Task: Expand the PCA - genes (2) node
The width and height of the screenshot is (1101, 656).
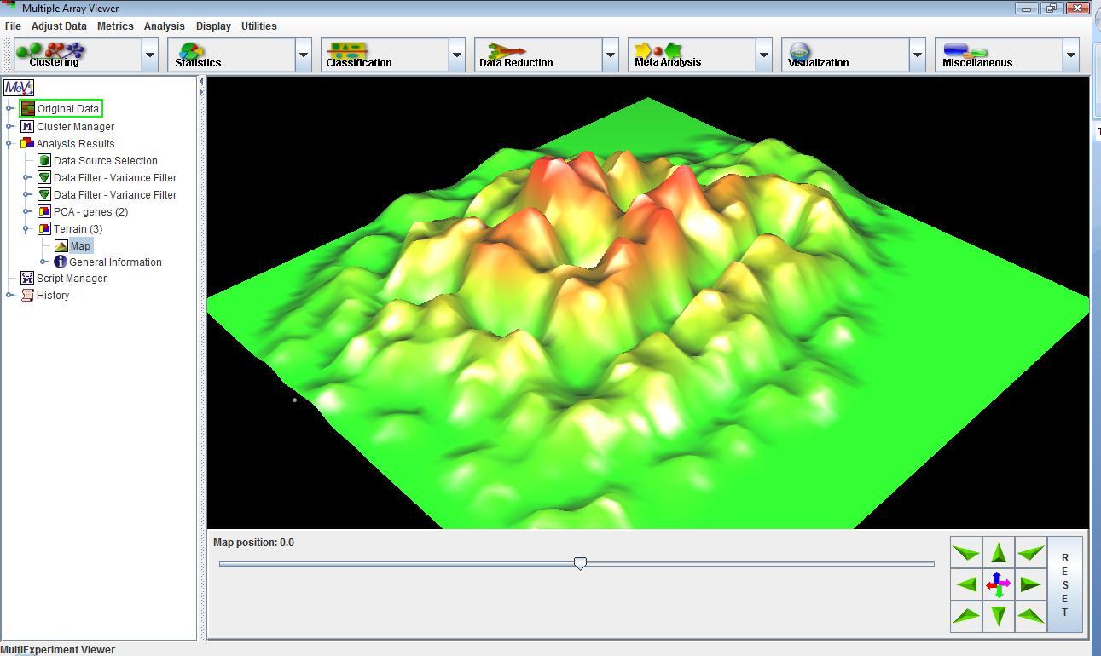Action: coord(27,211)
